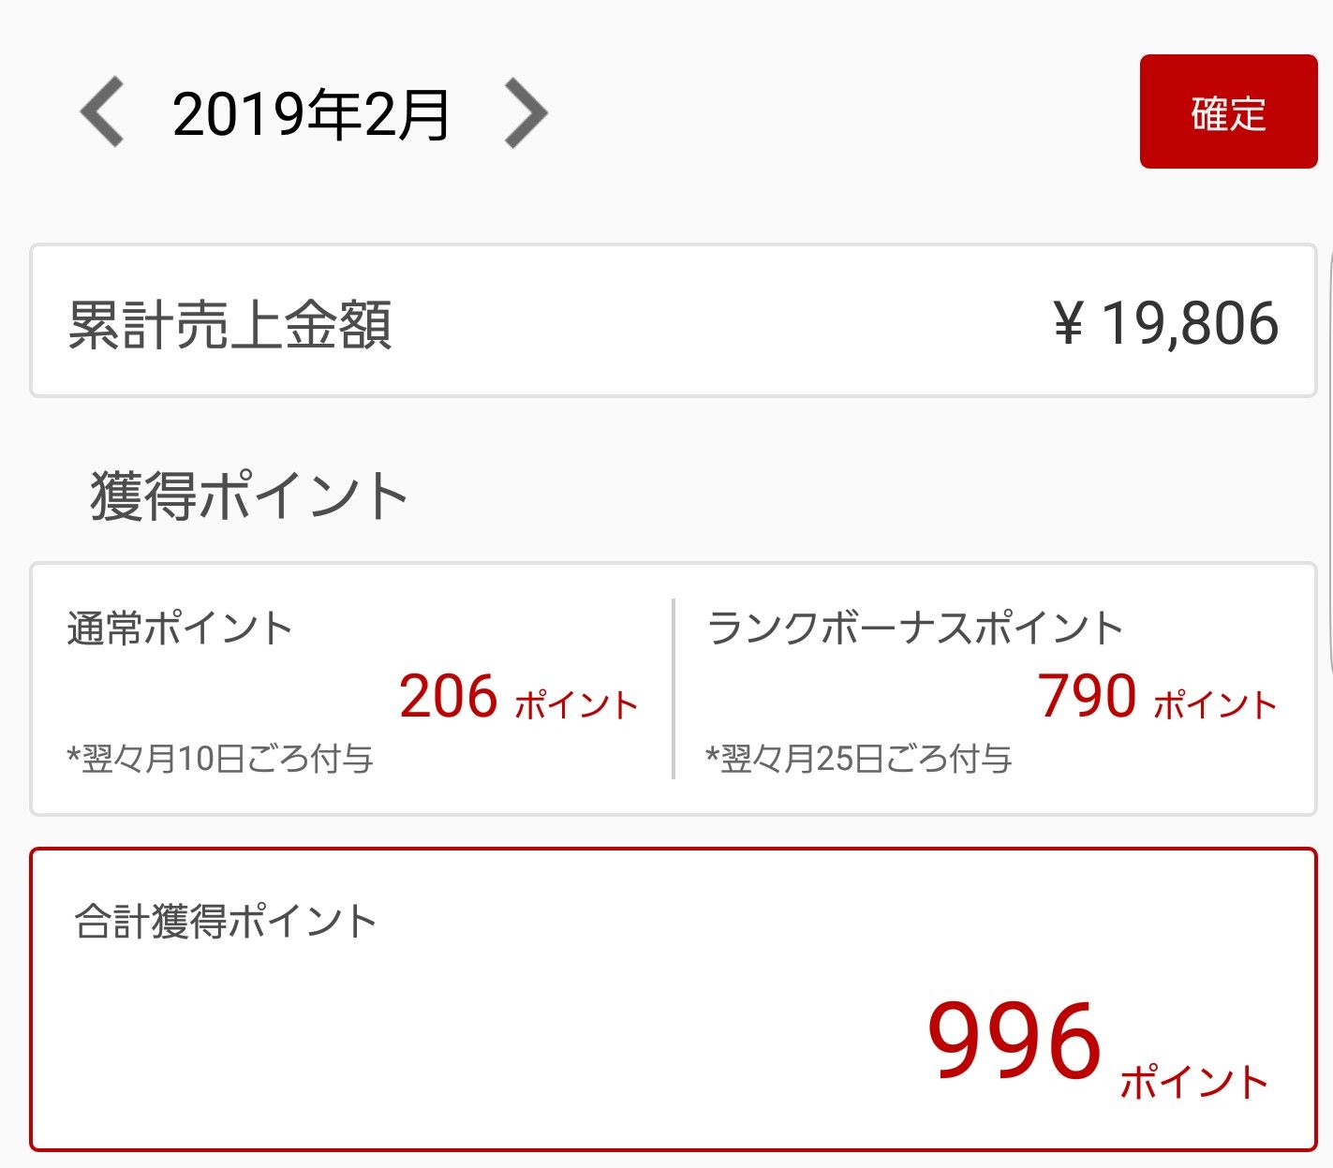Select the 累計売上金額 label
Viewport: 1333px width, 1168px height.
230,325
